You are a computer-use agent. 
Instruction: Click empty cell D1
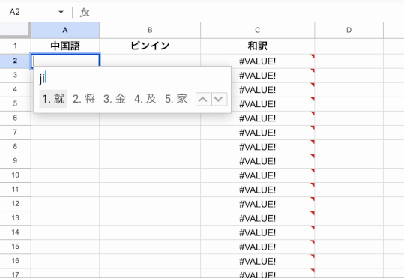click(x=349, y=46)
